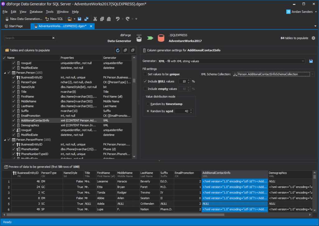Click the data generator bucket icon in header
Viewport: 319px width, 226px height.
139,38
